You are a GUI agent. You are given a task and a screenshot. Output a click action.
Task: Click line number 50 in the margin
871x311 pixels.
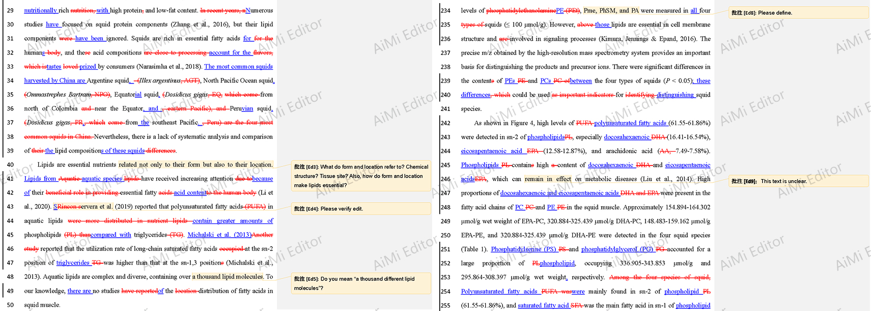coord(10,305)
